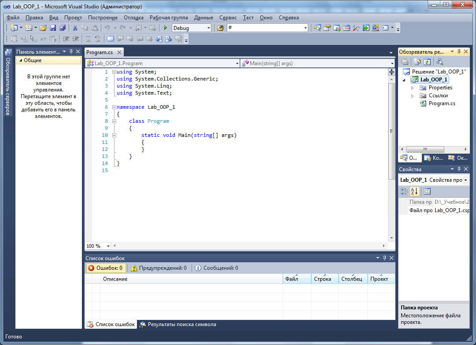The image size is (476, 345).
Task: Open the Построение menu
Action: pos(103,18)
